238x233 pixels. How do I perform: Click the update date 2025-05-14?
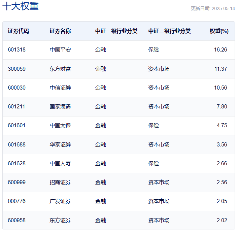point(223,8)
